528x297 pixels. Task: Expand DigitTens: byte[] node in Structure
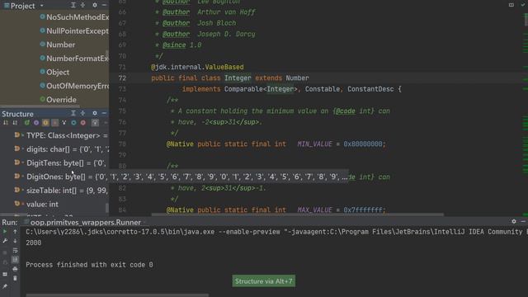(22, 163)
